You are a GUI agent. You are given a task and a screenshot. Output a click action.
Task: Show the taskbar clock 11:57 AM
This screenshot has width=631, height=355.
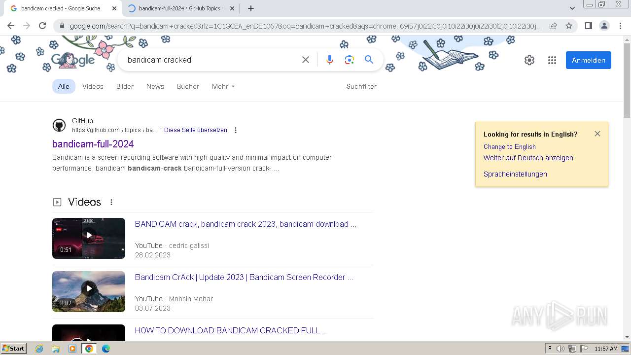pos(606,349)
